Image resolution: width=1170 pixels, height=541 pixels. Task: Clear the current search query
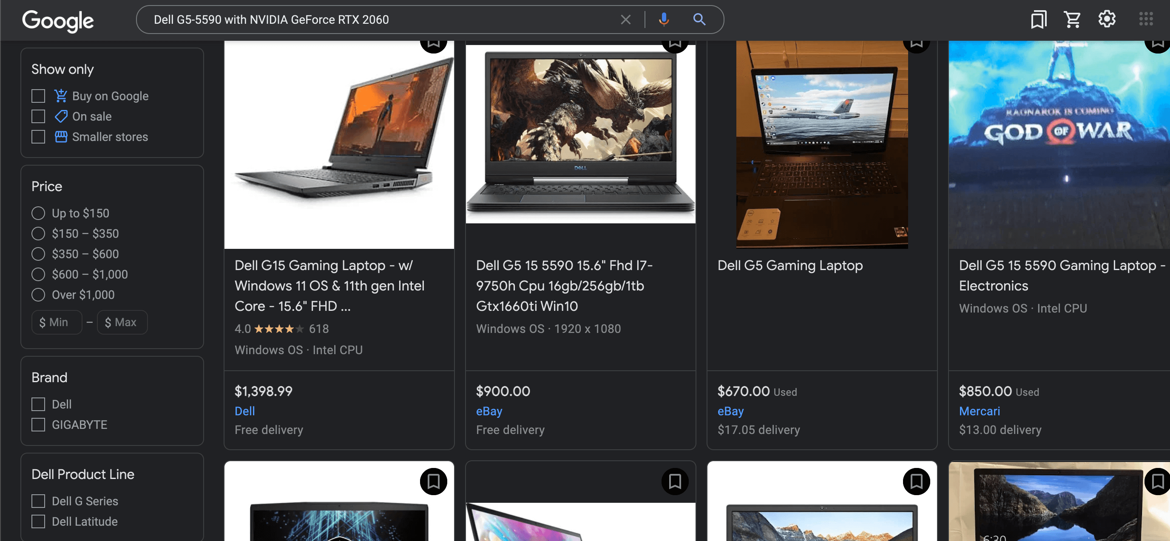(625, 20)
